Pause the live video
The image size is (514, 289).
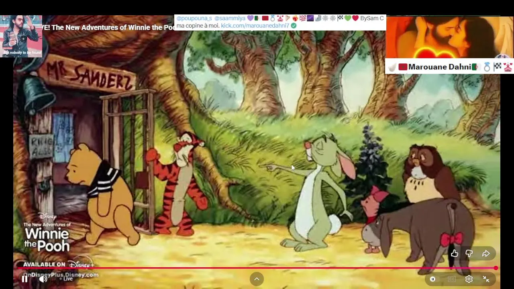click(24, 279)
